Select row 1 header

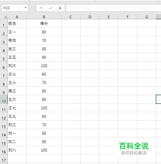(4, 23)
